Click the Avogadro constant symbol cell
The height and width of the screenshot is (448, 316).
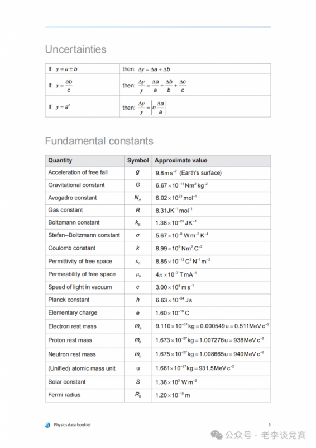[x=138, y=198]
